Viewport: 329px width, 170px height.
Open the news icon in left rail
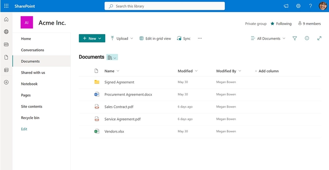point(6,45)
